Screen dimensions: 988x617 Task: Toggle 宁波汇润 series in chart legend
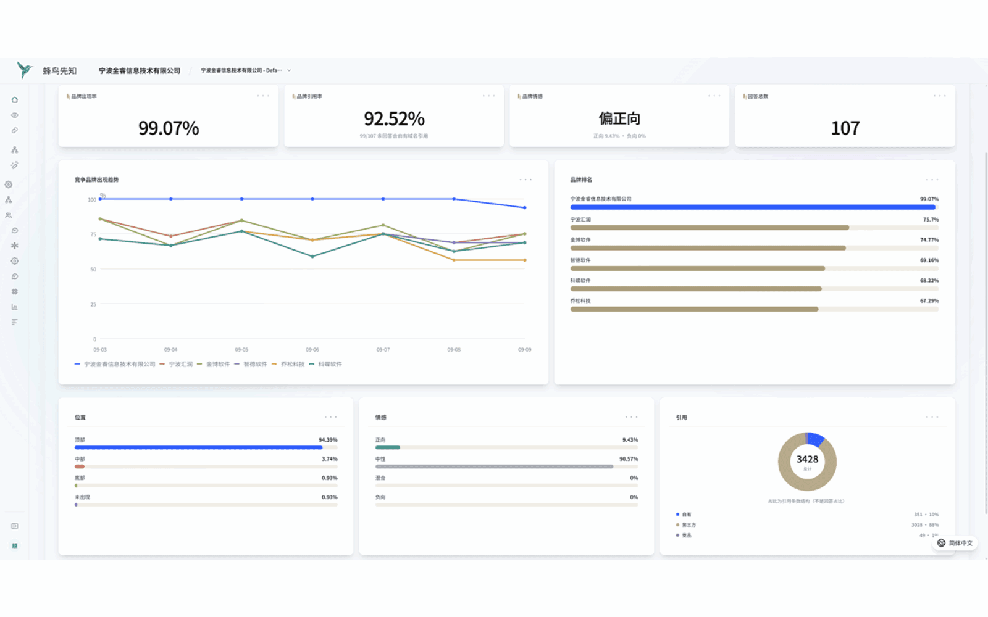tap(177, 364)
